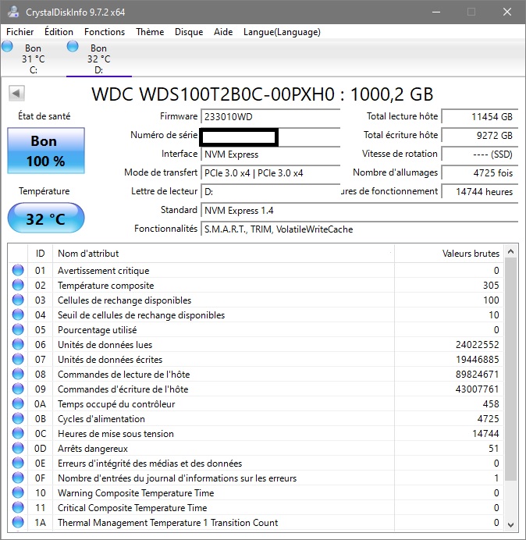Viewport: 526px width, 540px height.
Task: Select the Température composite attribute row
Action: (105, 286)
